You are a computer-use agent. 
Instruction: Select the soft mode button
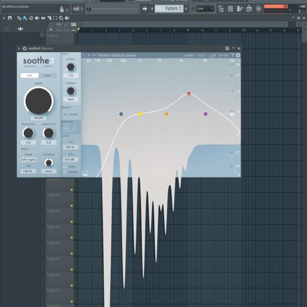point(29,76)
